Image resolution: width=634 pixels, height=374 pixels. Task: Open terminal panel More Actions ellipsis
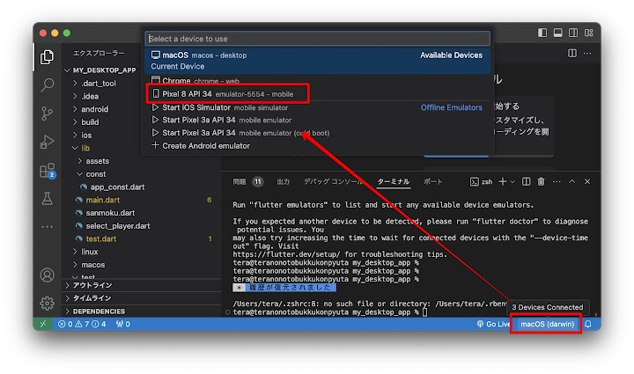click(x=557, y=182)
